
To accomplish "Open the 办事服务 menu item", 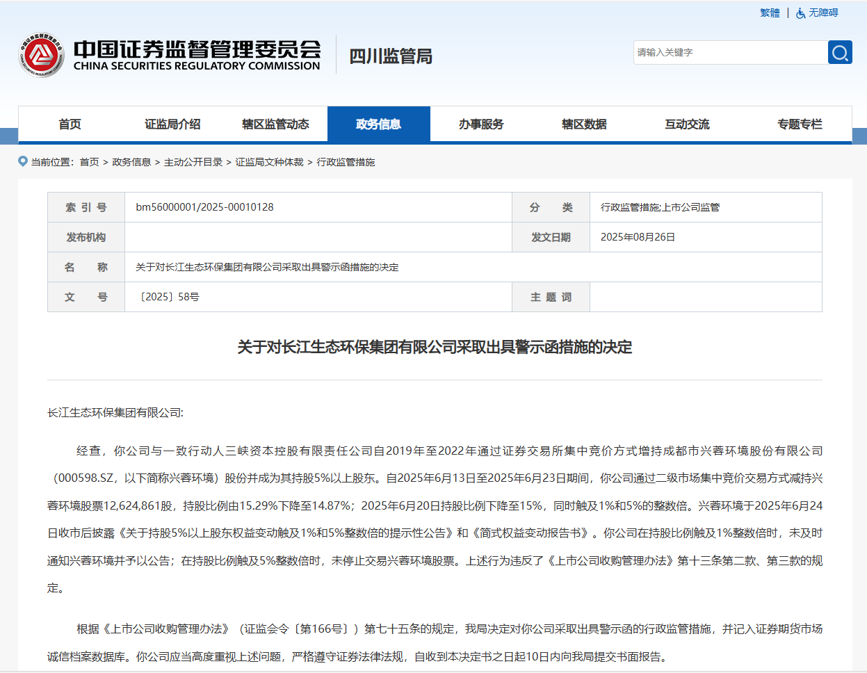I will (x=481, y=124).
